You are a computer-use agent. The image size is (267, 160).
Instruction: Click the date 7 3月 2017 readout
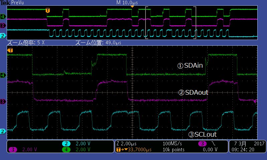click(249, 144)
